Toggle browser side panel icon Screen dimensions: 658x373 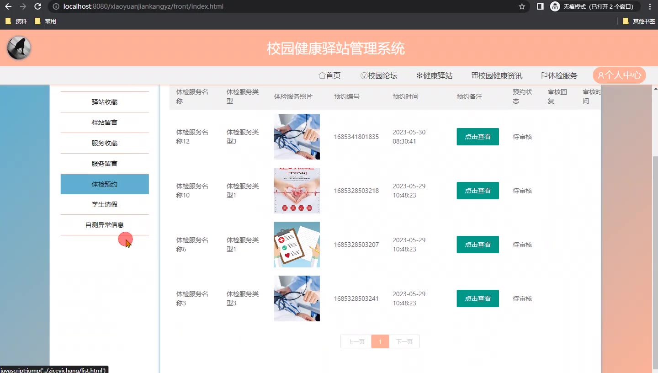point(540,6)
